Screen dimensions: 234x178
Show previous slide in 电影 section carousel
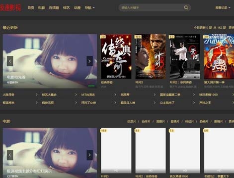click(10, 155)
